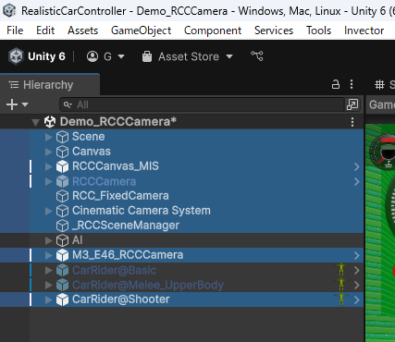Screen dimensions: 395x342
Task: Open RCCCamera prefab via right arrow
Action: coord(357,181)
